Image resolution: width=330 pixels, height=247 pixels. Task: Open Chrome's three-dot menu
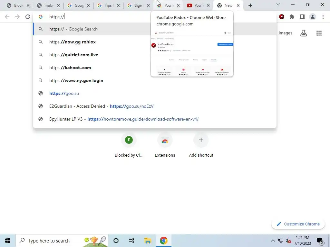pos(323,17)
